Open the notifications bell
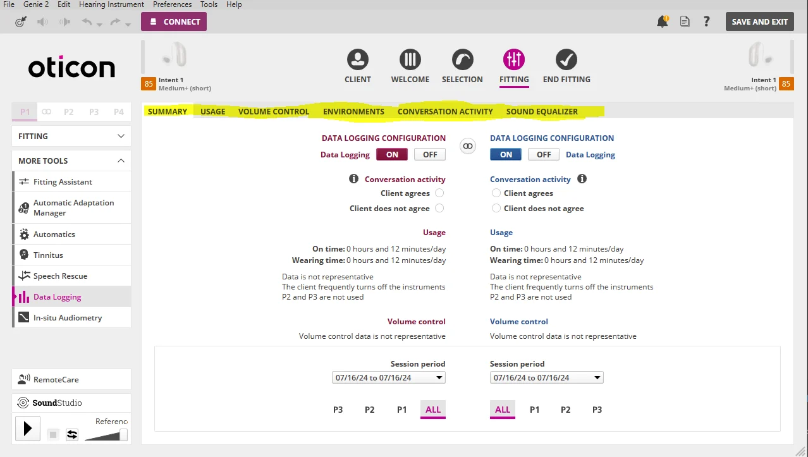 coord(662,21)
